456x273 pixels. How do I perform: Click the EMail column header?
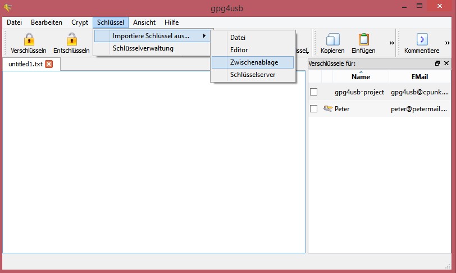[x=419, y=77]
